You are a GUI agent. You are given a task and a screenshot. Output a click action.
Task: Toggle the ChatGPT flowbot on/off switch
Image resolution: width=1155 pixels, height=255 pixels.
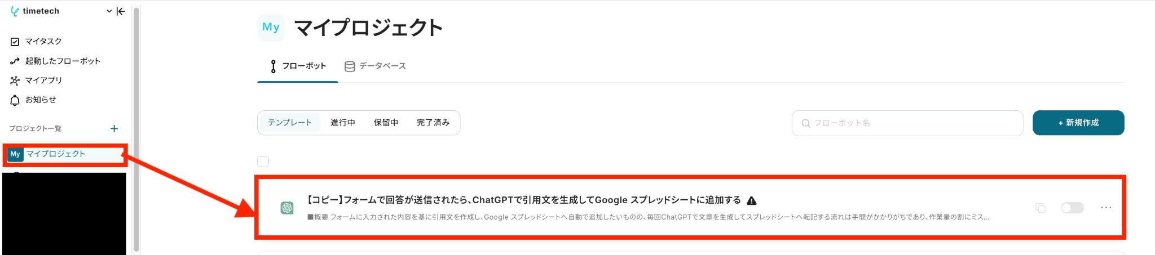pos(1072,208)
